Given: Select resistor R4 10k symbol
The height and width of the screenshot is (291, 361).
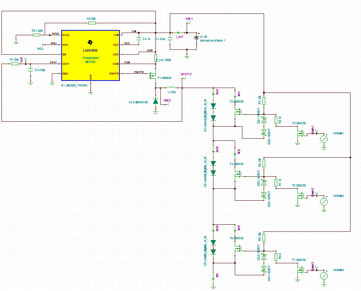Looking at the screenshot, I should (264, 101).
